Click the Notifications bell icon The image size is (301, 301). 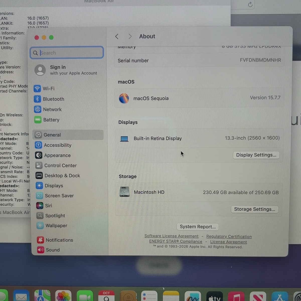coord(40,240)
